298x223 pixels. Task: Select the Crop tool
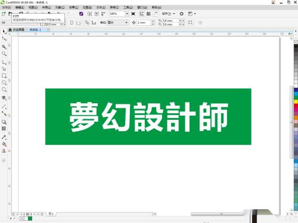(x=4, y=47)
